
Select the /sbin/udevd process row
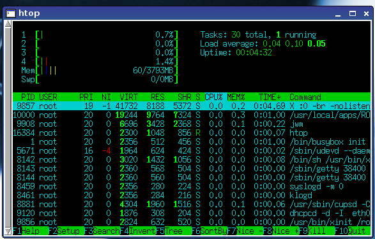(192, 150)
